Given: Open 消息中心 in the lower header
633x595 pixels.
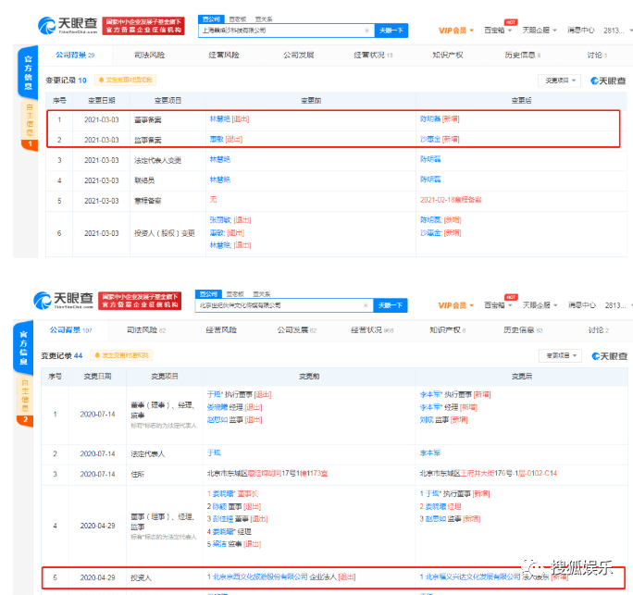Looking at the screenshot, I should pos(582,305).
